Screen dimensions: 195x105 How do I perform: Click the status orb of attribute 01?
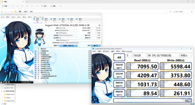pos(36,51)
